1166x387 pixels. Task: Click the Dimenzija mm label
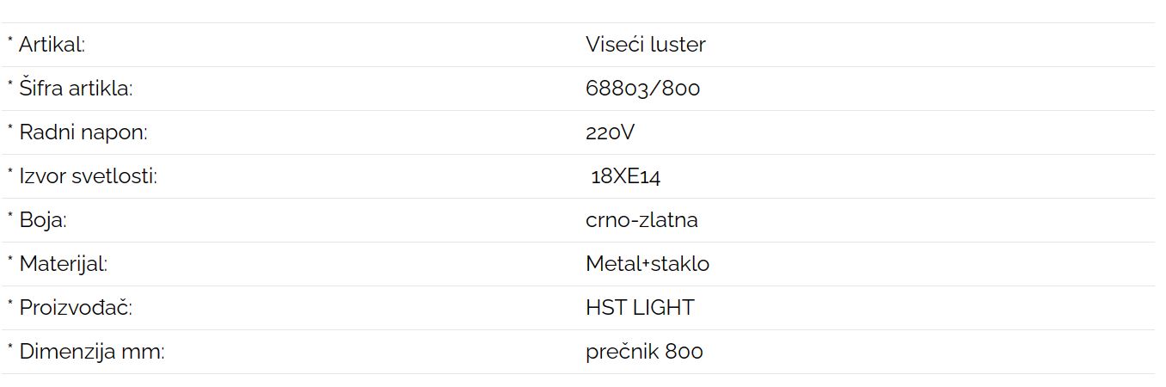click(91, 352)
